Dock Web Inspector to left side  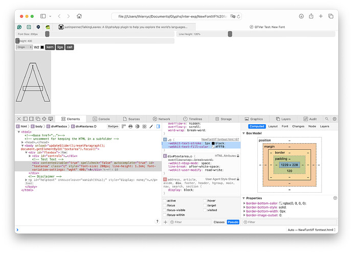(x=25, y=119)
